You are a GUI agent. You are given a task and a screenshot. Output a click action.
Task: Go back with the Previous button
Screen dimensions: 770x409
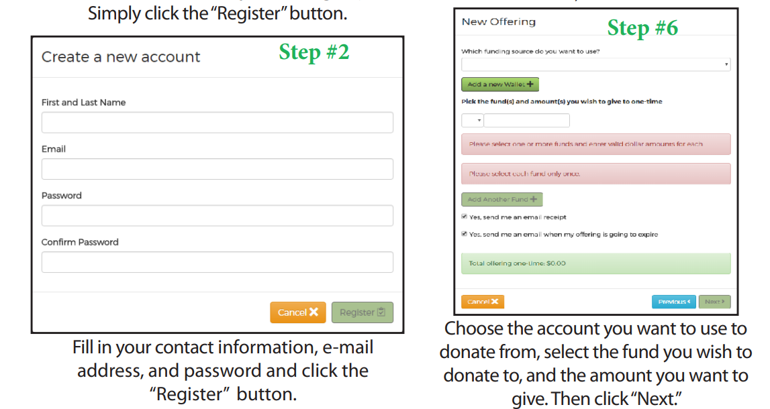(674, 302)
